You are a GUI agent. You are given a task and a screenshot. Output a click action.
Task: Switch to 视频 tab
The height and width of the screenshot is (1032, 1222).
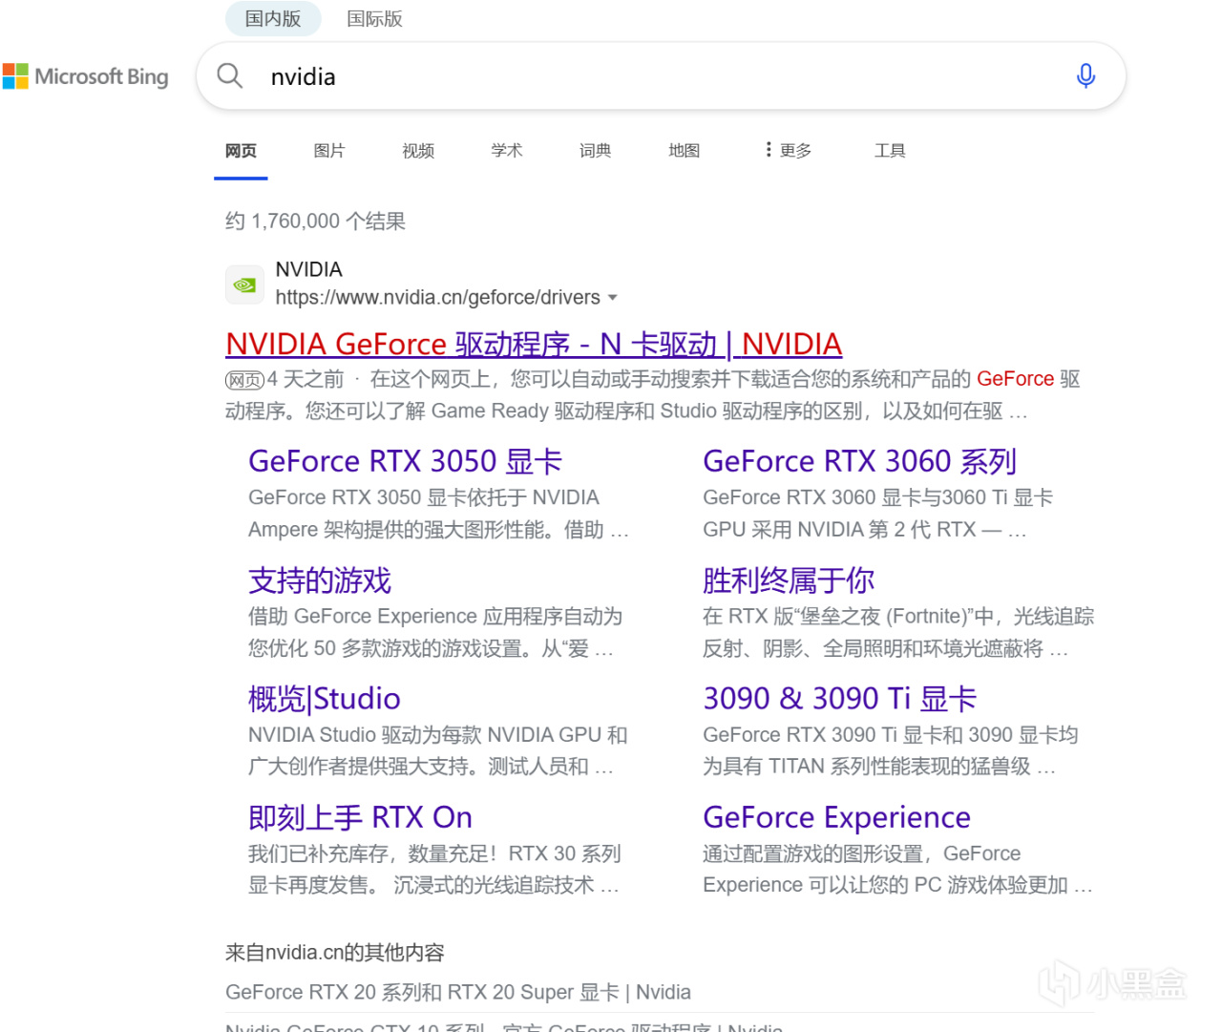click(x=418, y=150)
